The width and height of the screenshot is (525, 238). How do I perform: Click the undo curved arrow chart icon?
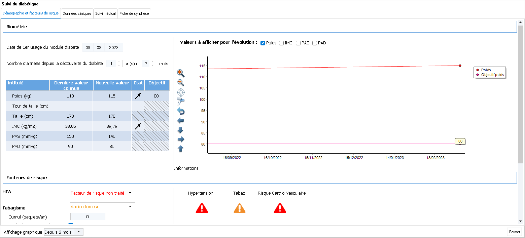click(181, 111)
